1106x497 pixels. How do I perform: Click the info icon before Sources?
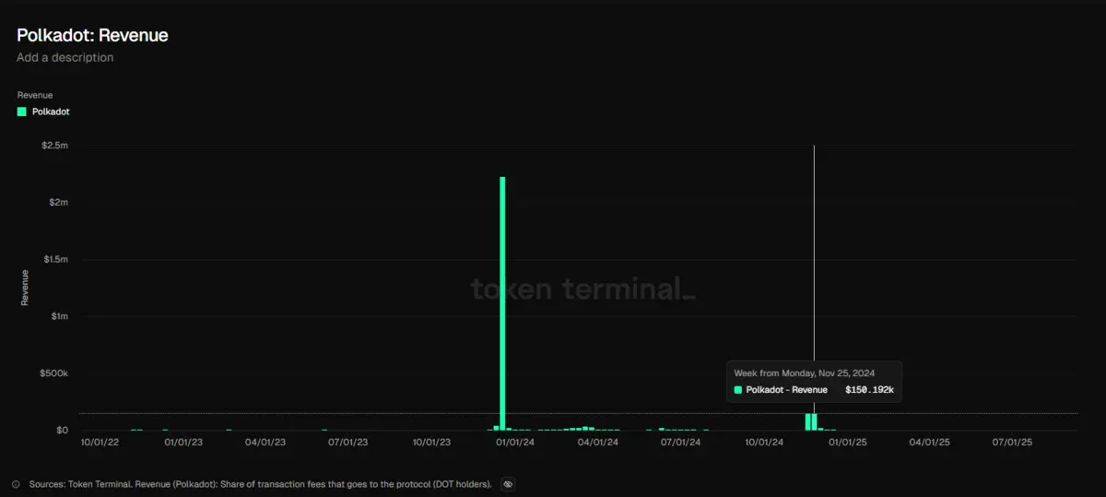pyautogui.click(x=16, y=484)
